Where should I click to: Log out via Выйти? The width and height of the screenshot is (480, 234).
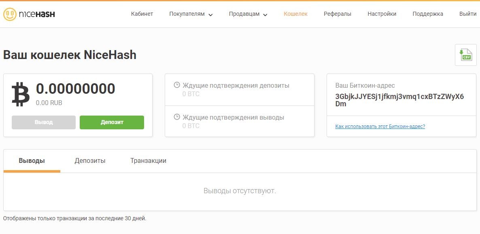(x=468, y=14)
